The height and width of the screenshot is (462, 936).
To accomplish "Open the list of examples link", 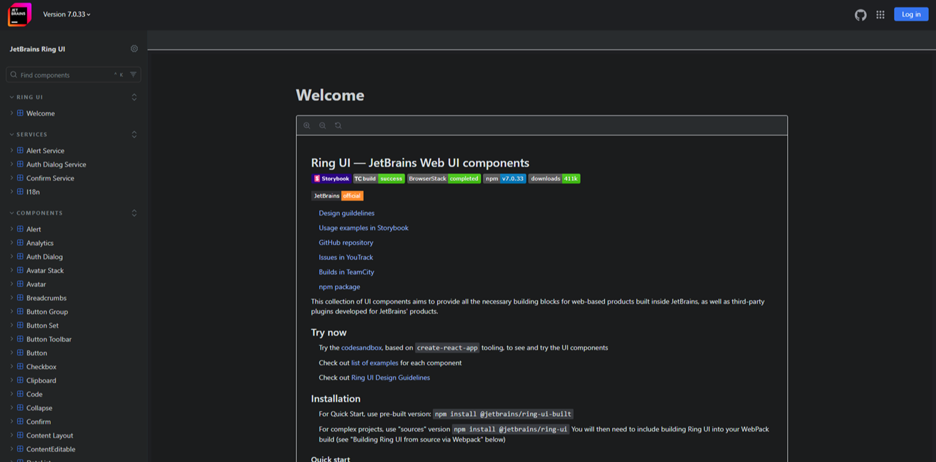I will click(x=375, y=363).
